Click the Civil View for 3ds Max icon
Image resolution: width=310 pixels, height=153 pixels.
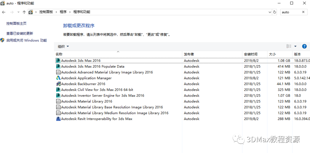pyautogui.click(x=58, y=90)
